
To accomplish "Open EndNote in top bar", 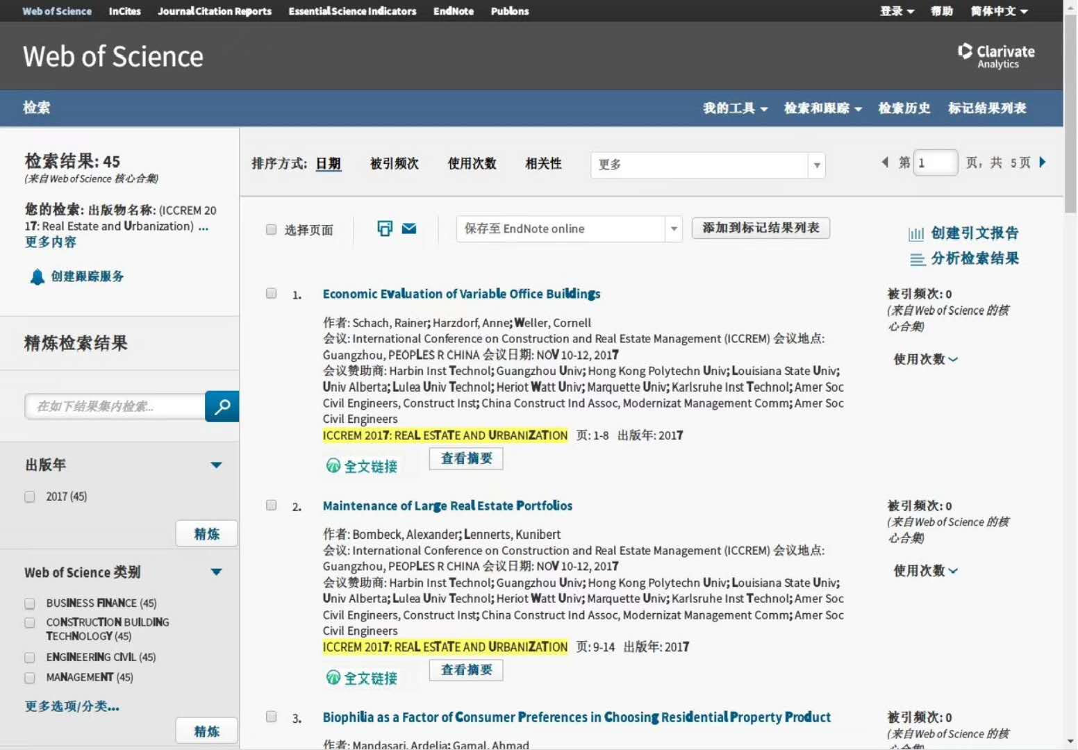I will [x=454, y=11].
